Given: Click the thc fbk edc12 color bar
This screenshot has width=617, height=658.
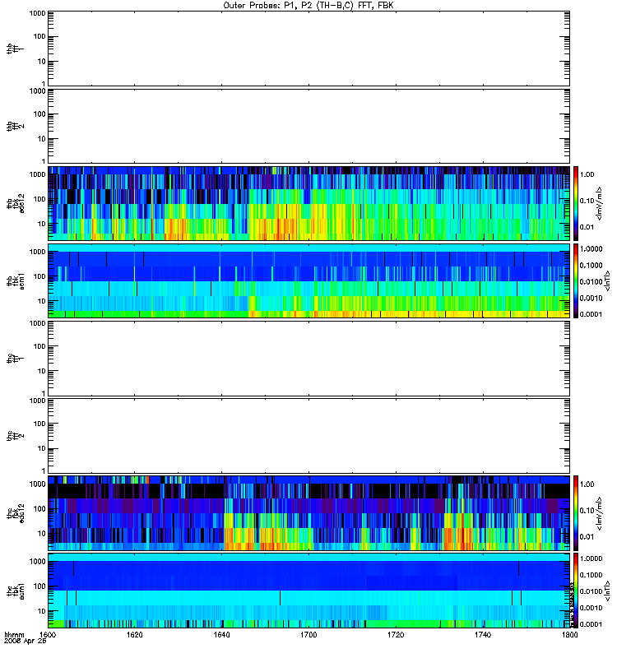Looking at the screenshot, I should pos(576,512).
